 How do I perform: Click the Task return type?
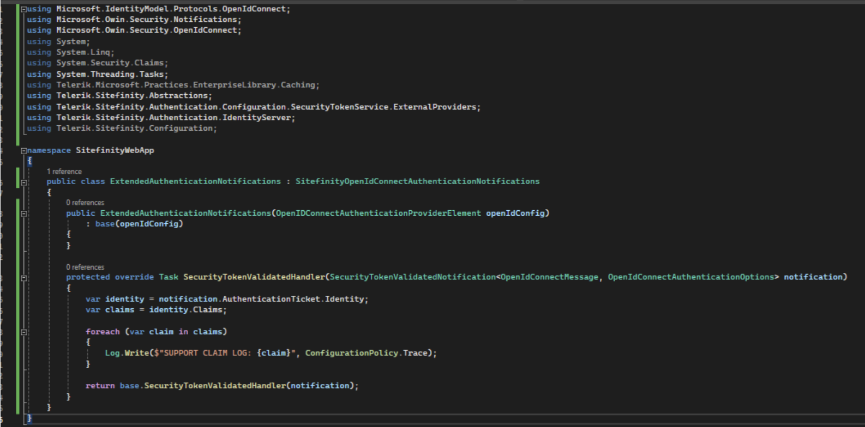click(x=169, y=277)
